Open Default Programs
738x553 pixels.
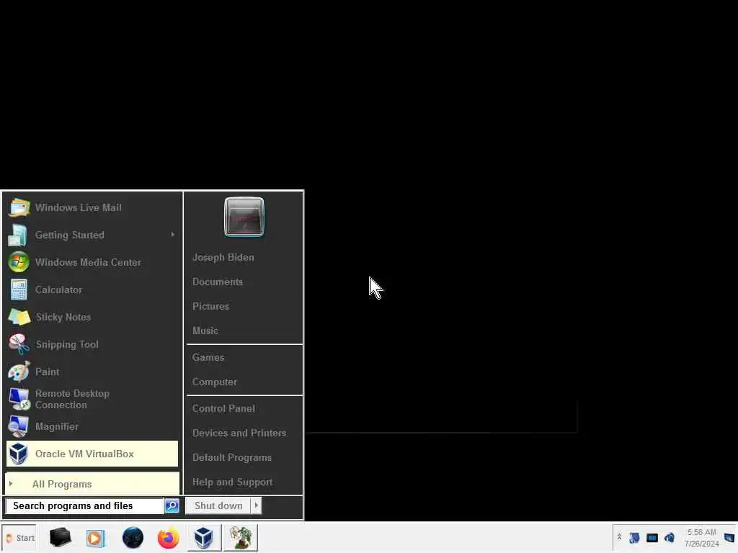[232, 457]
